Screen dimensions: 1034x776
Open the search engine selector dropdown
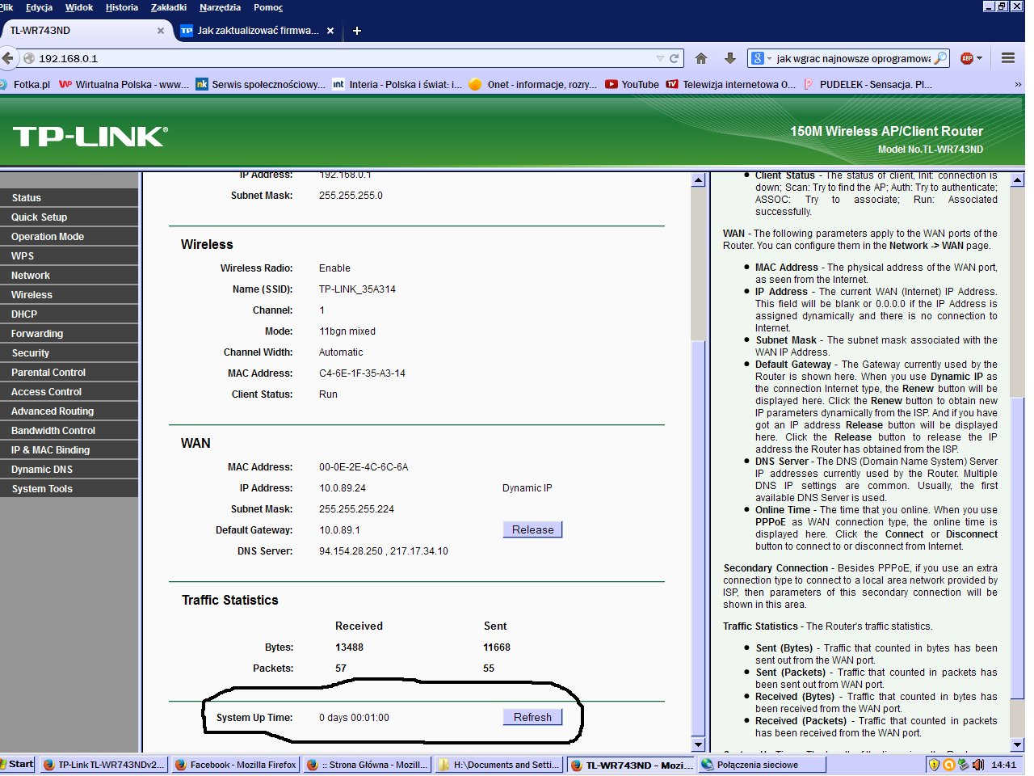[761, 58]
